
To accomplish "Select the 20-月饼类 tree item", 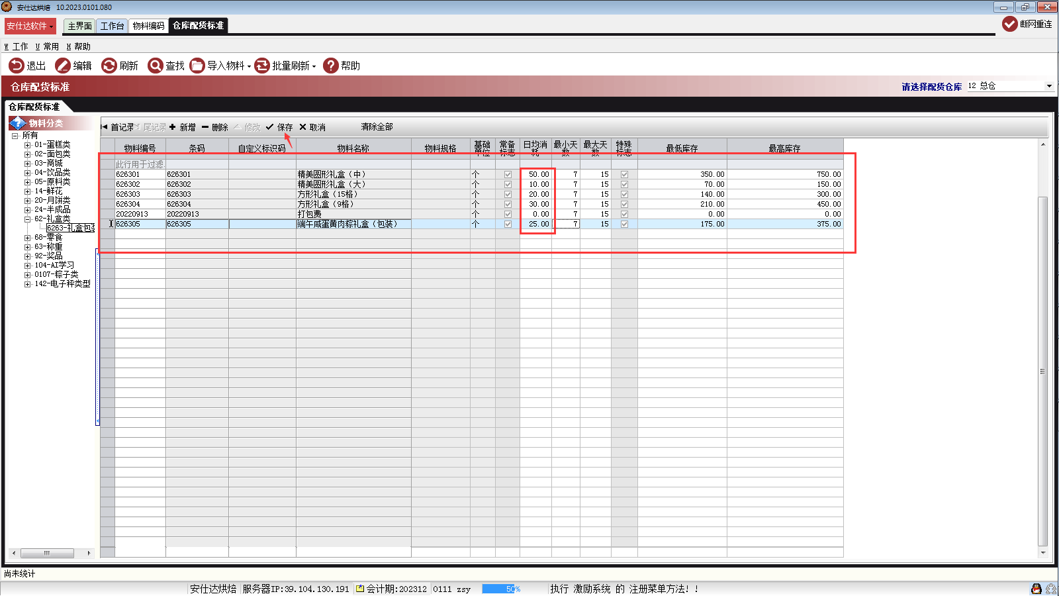I will 52,201.
